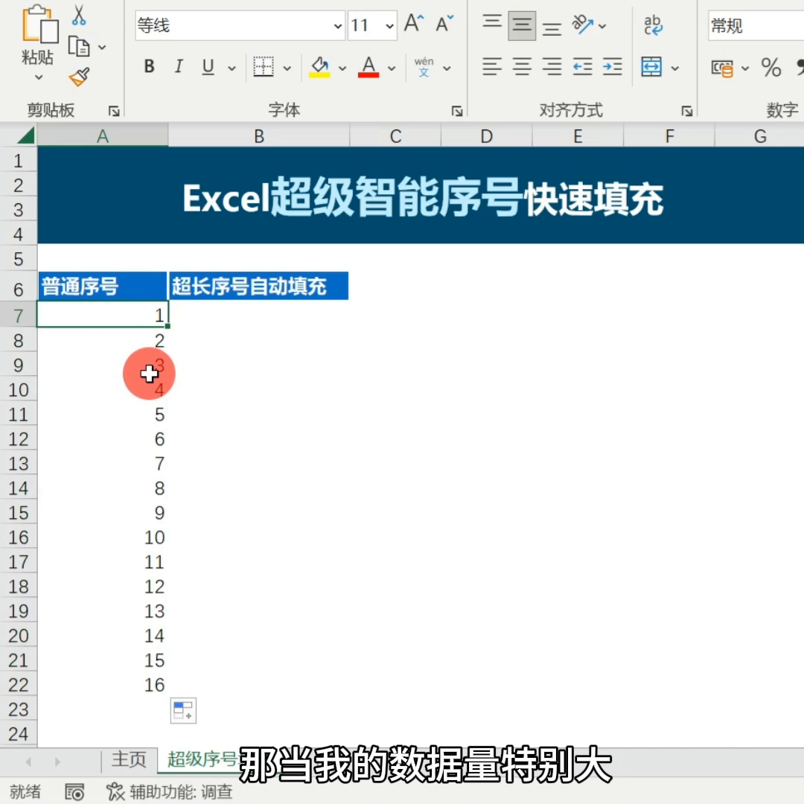Screen dimensions: 804x804
Task: Align text right
Action: point(552,67)
